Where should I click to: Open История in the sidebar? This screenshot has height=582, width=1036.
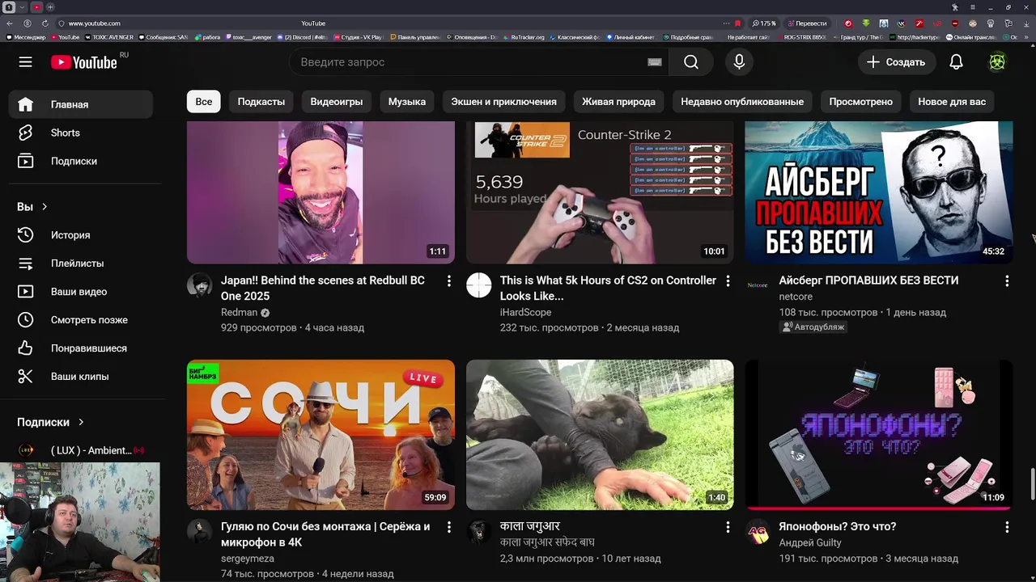[x=81, y=235]
